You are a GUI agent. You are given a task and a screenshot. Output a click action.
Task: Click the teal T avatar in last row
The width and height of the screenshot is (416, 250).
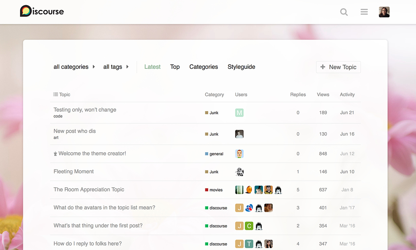click(249, 244)
